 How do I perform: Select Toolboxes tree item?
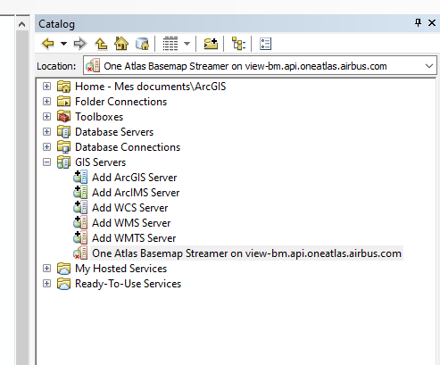tap(99, 117)
